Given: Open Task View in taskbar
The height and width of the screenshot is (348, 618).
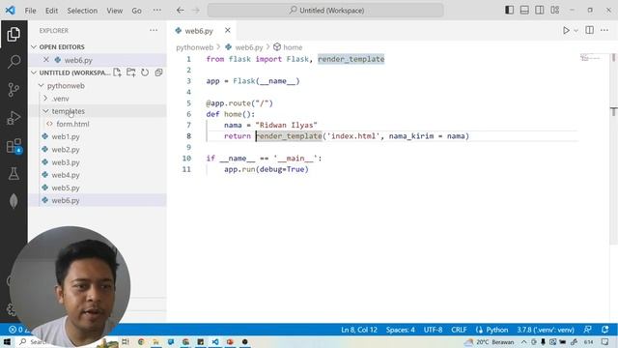Looking at the screenshot, I should pyautogui.click(x=126, y=341).
